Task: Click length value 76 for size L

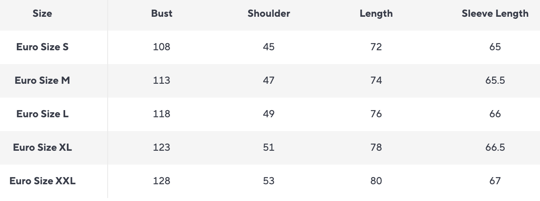Action: tap(376, 114)
